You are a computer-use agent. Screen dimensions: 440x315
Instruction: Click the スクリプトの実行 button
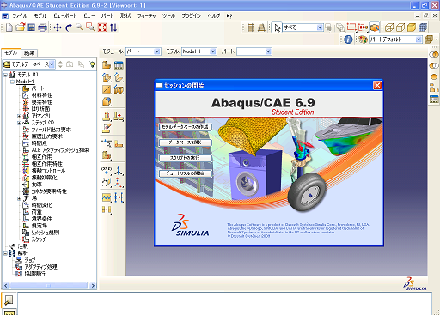[x=185, y=158]
